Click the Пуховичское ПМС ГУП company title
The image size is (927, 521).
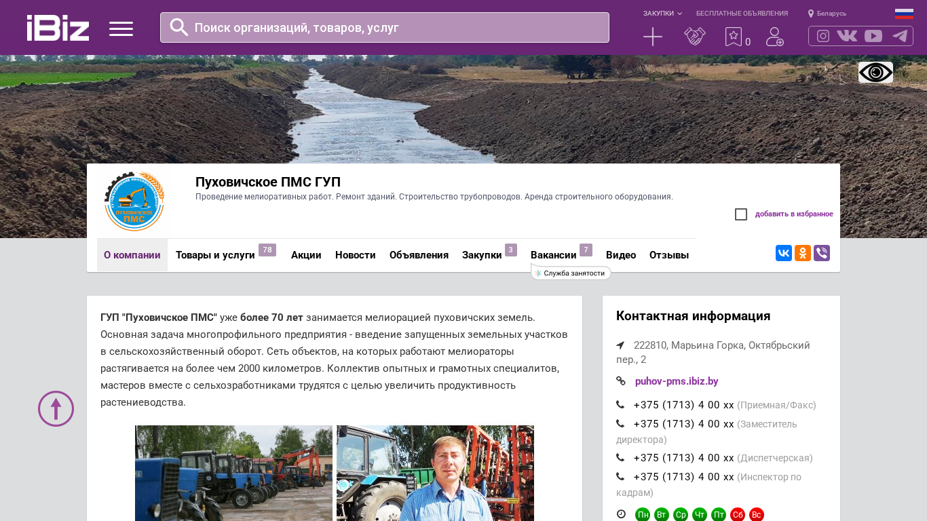(268, 182)
